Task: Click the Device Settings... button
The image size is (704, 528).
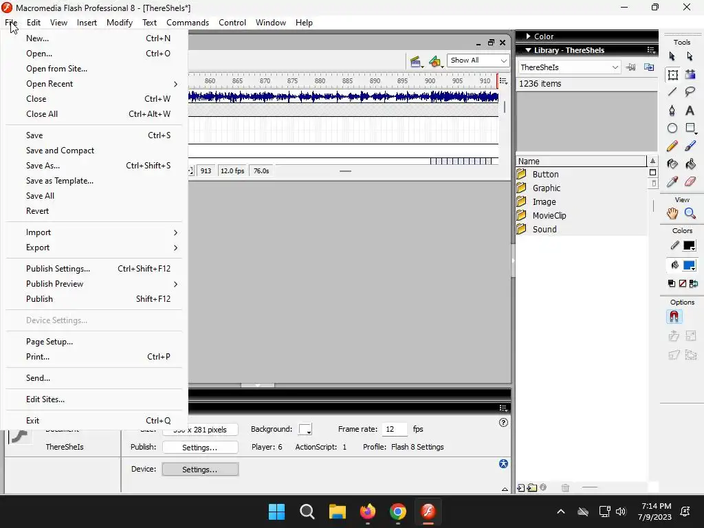Action: point(200,470)
